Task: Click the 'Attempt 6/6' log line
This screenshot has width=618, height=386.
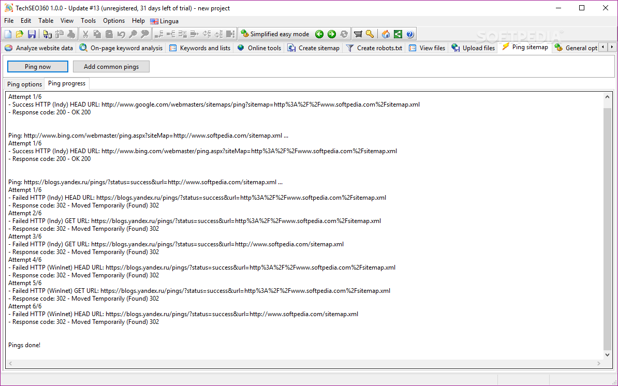Action: [25, 306]
